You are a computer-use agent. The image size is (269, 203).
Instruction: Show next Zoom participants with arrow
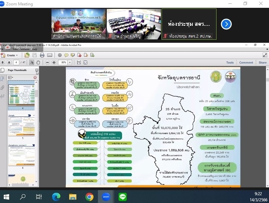point(226,24)
